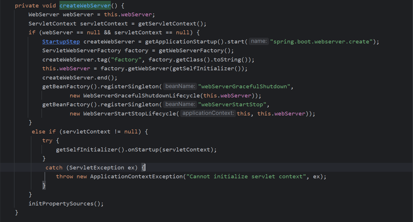Click the beanName: hint before "webServerGracefulShutdown"
The image size is (413, 222).
tap(181, 86)
